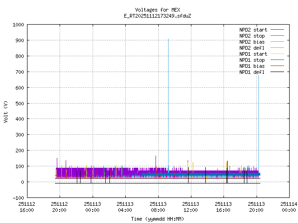The image size is (298, 223).
Task: Click the NPD1 bias legend entry
Action: (x=252, y=66)
